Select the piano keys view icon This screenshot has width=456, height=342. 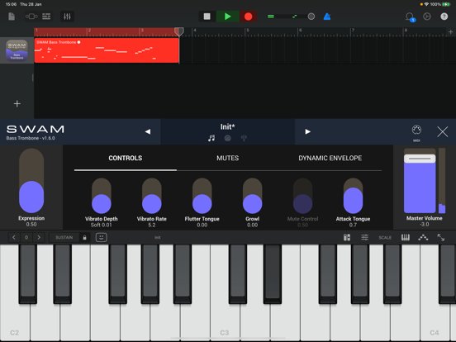[406, 237]
